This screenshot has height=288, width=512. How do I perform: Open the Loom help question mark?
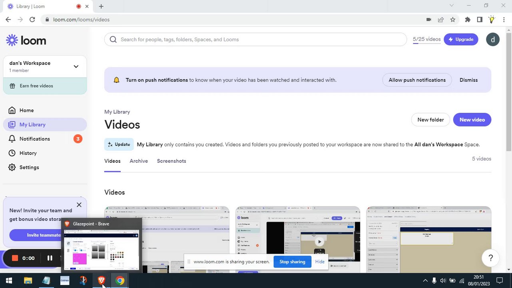490,258
